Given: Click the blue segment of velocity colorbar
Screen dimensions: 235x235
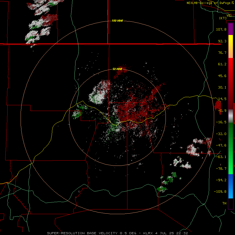Looking at the screenshot, I should pos(231,186).
